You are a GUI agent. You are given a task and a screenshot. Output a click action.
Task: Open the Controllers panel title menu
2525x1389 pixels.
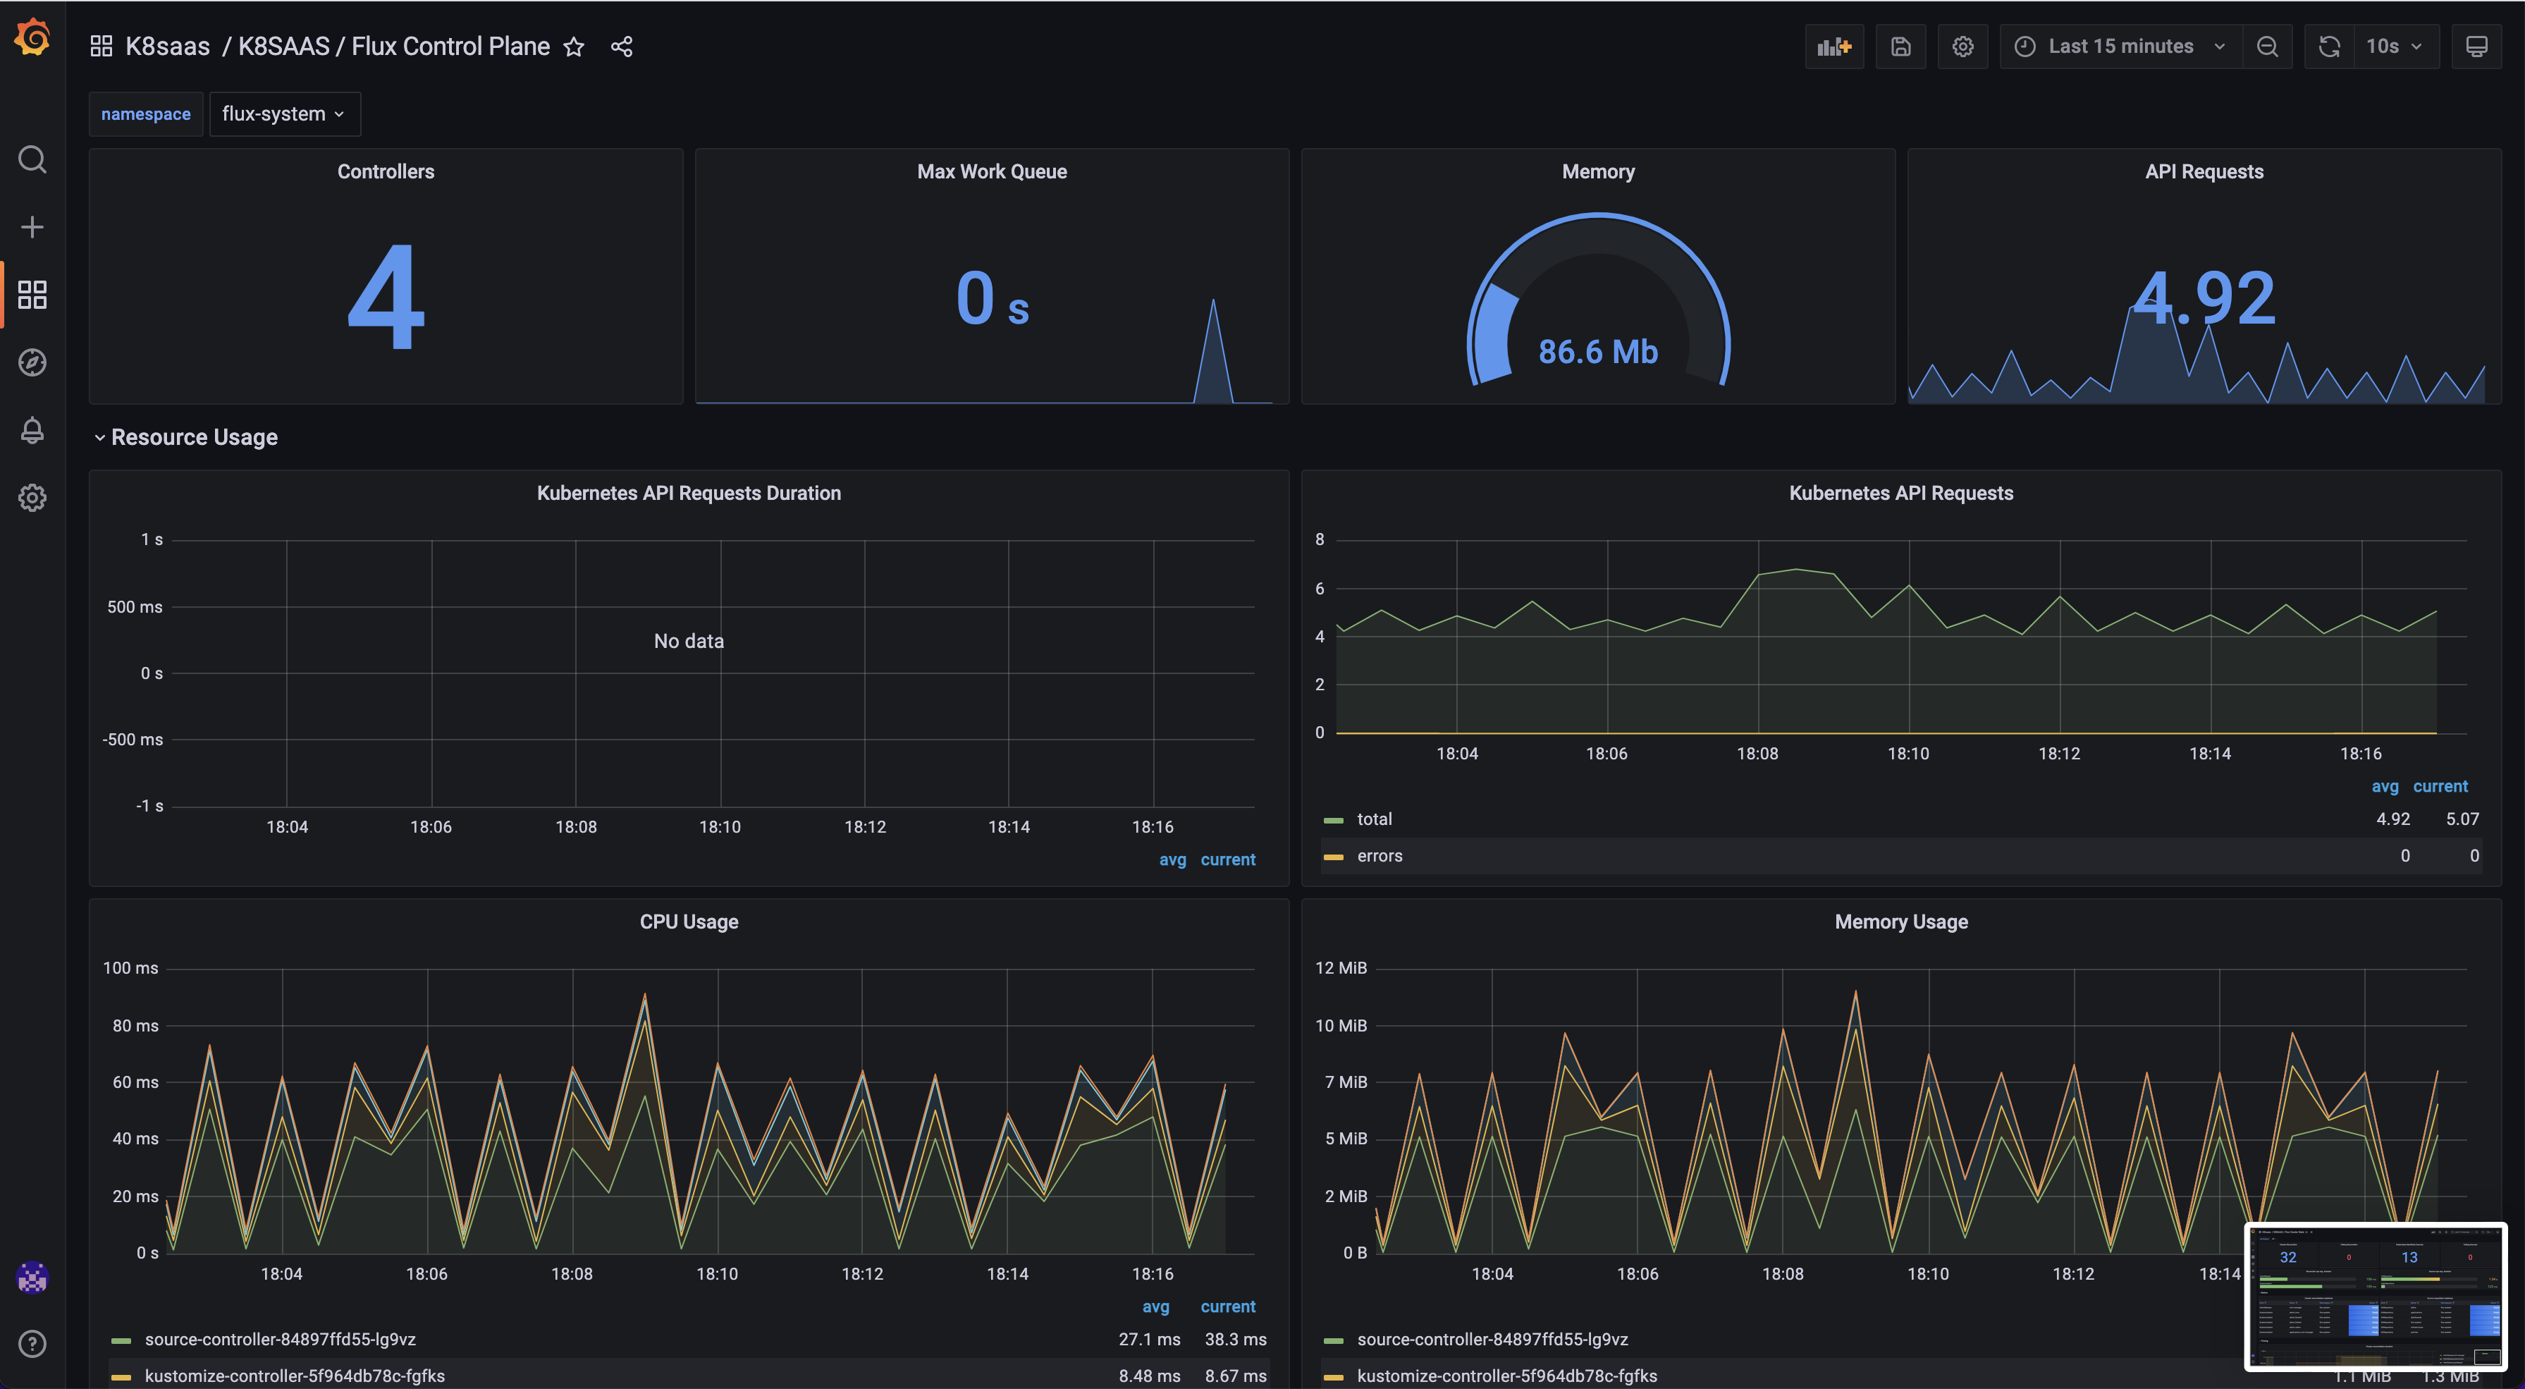point(386,171)
